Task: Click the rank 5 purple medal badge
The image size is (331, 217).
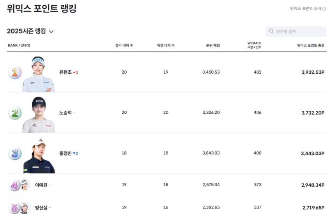Action: [14, 208]
